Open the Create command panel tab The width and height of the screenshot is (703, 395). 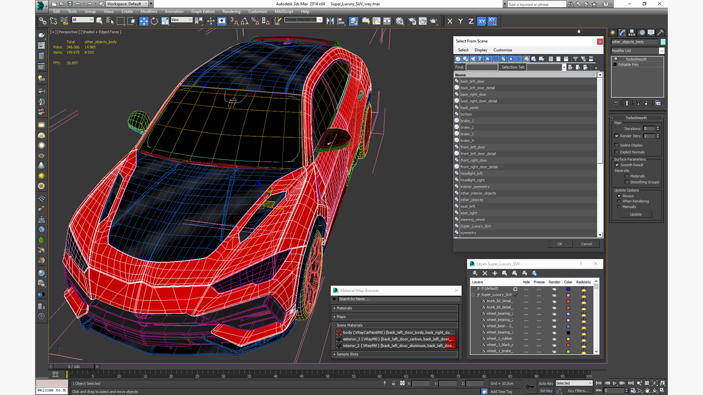[613, 33]
